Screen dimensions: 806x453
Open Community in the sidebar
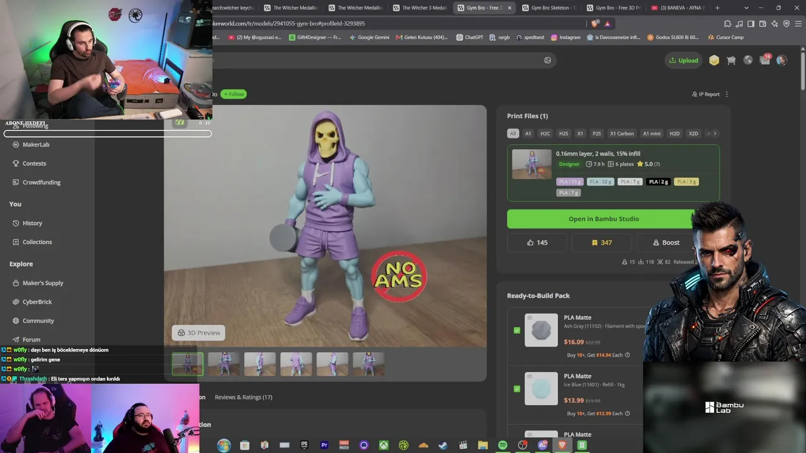point(38,321)
